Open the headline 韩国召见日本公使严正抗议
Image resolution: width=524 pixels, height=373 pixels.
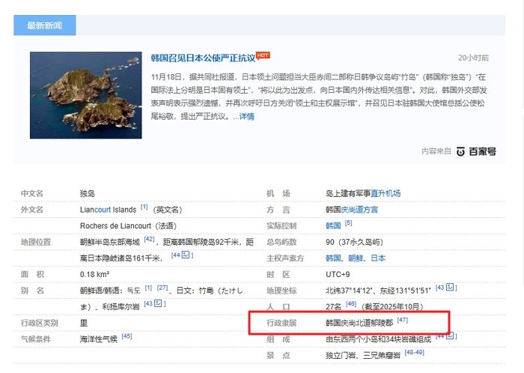click(203, 58)
